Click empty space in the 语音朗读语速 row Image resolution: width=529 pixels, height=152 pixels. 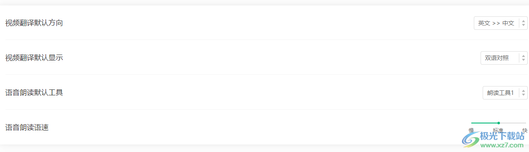pos(253,127)
